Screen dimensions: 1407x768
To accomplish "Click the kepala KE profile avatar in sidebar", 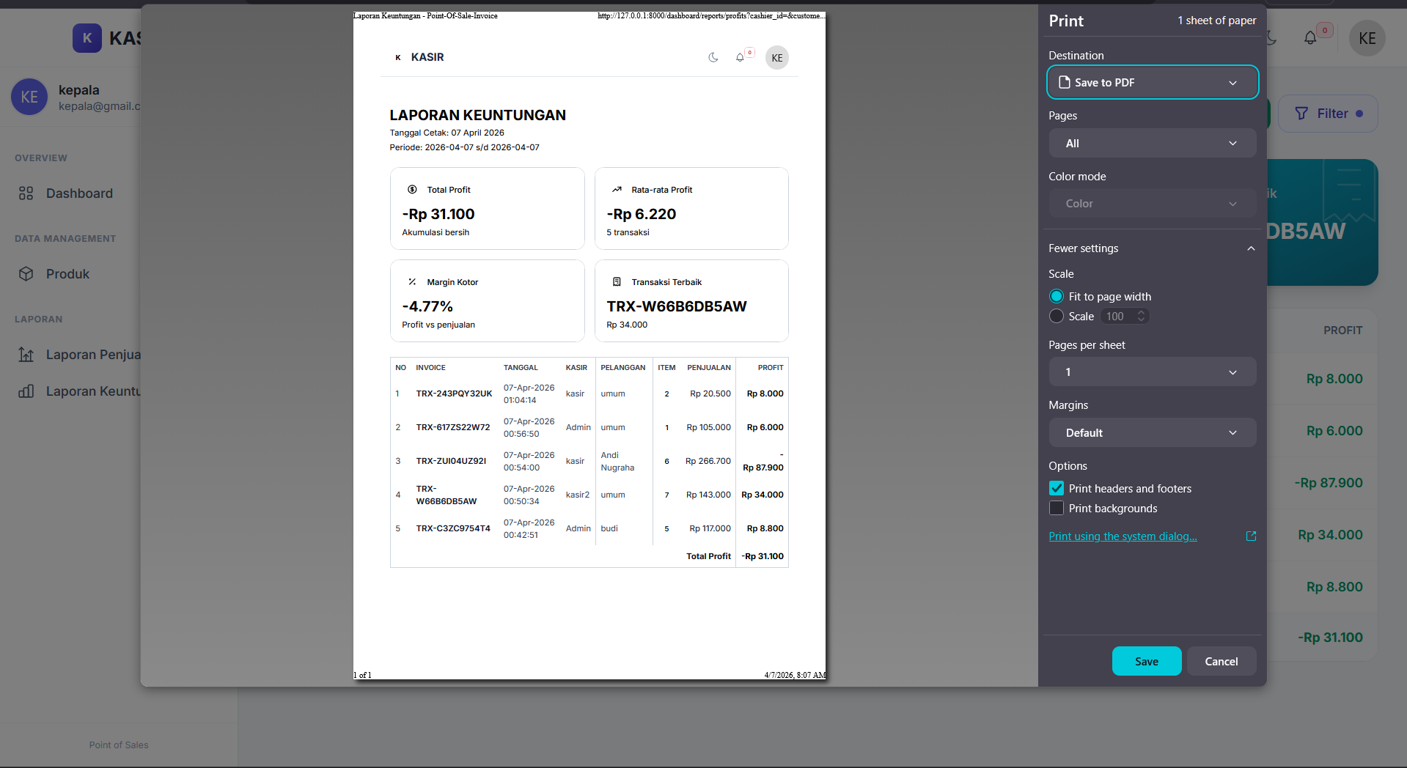I will tap(29, 97).
